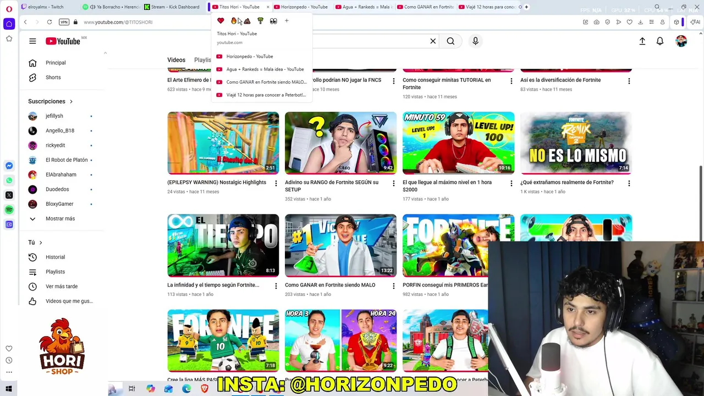Clear the search box with X
Screen dimensions: 704x396
point(433,41)
